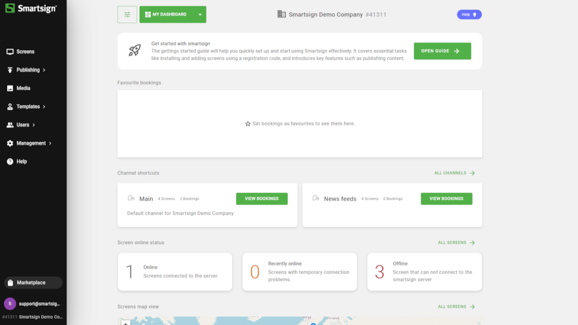Follow All Screens link by map view
This screenshot has height=325, width=578.
pos(457,306)
